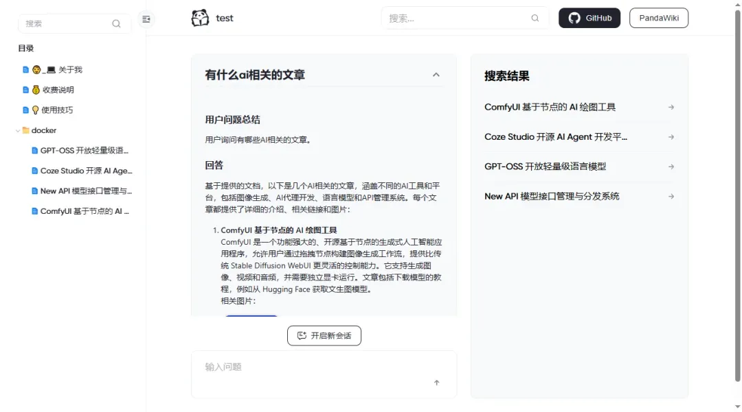Click answer item ComfyUI 基于节点的 AI 绘图工具
Screen dimensions: 742x412
279,230
